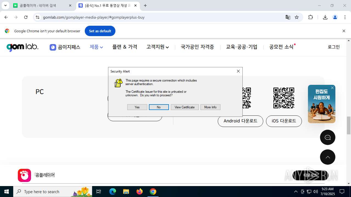351x197 pixels.
Task: Open Task View on taskbar
Action: click(99, 192)
